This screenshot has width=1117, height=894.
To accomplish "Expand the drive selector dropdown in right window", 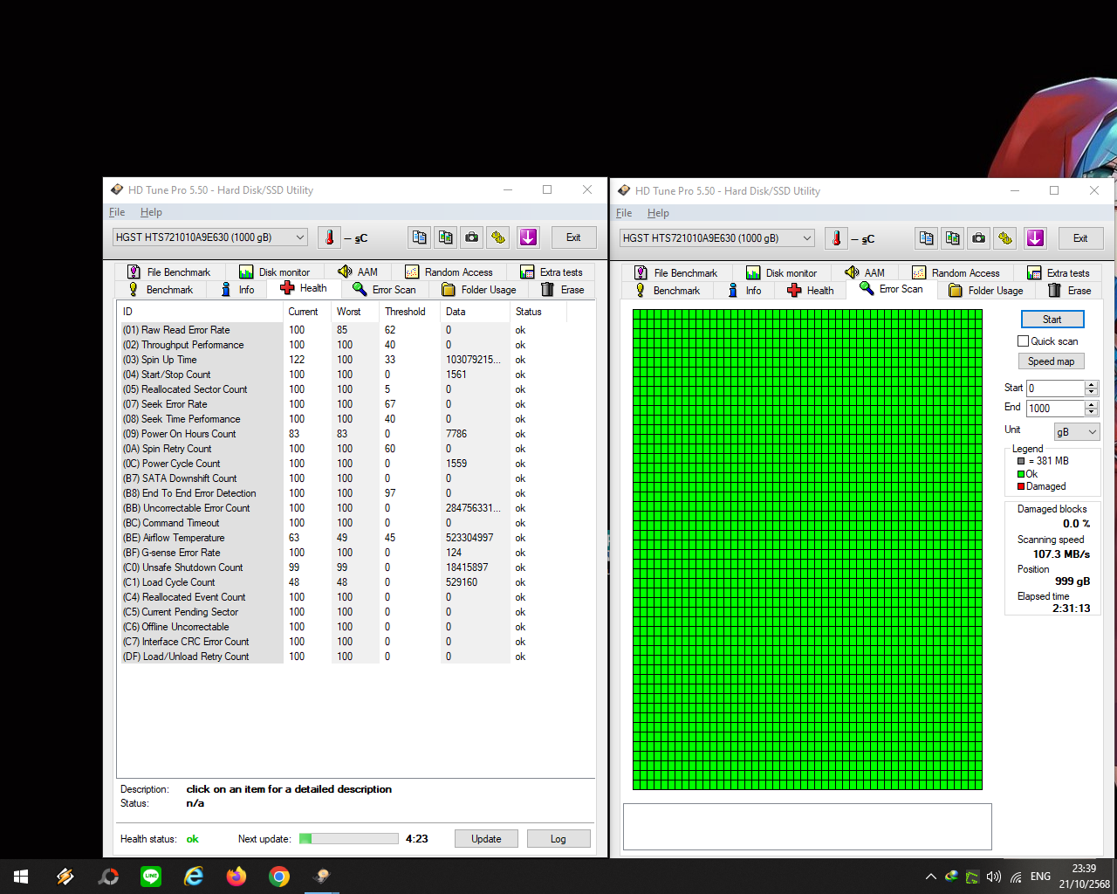I will 806,238.
